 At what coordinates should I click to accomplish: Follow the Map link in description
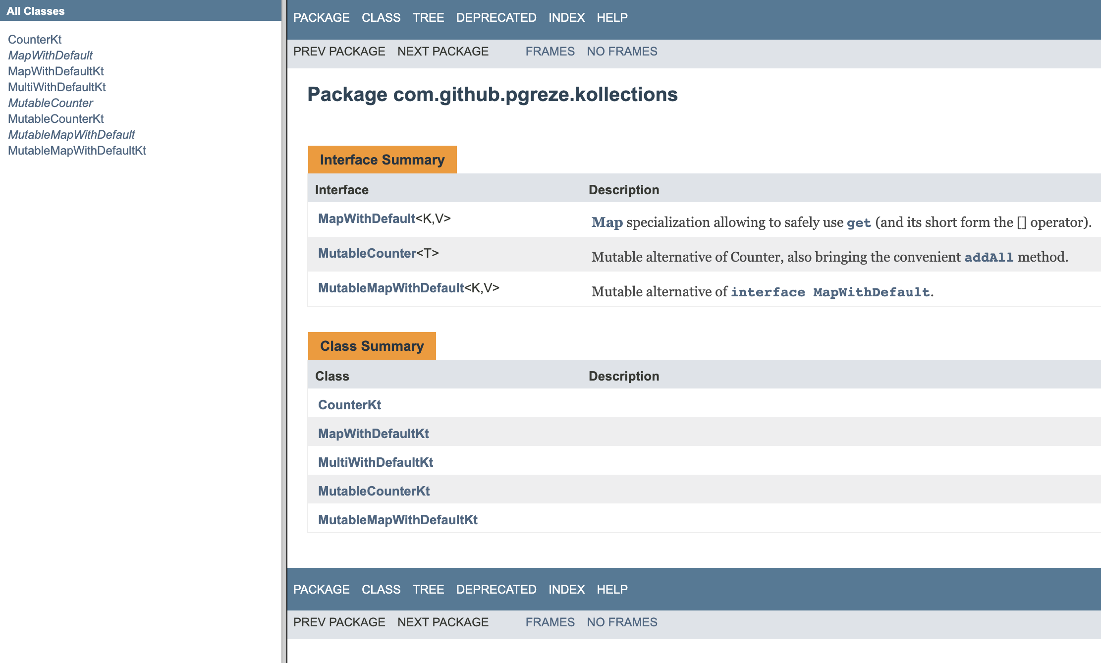607,222
